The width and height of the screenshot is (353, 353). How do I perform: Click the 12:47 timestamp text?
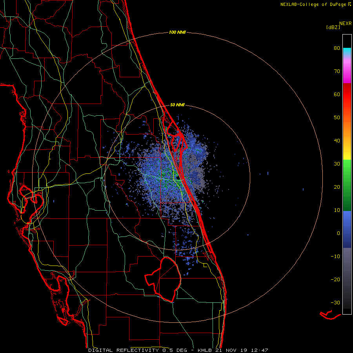[x=259, y=350]
